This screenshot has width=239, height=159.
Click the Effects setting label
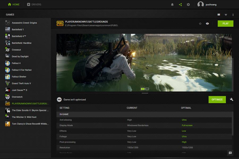pyautogui.click(x=63, y=131)
